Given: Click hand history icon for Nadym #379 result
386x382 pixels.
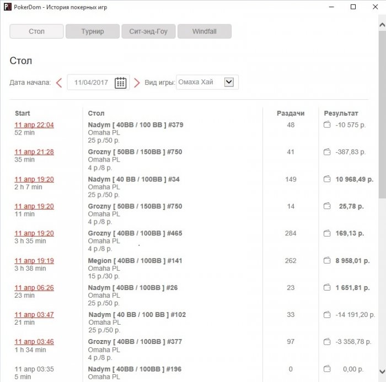Looking at the screenshot, I should point(327,125).
